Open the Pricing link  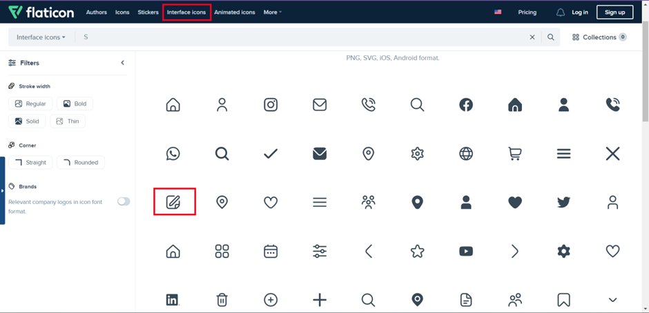tap(527, 12)
